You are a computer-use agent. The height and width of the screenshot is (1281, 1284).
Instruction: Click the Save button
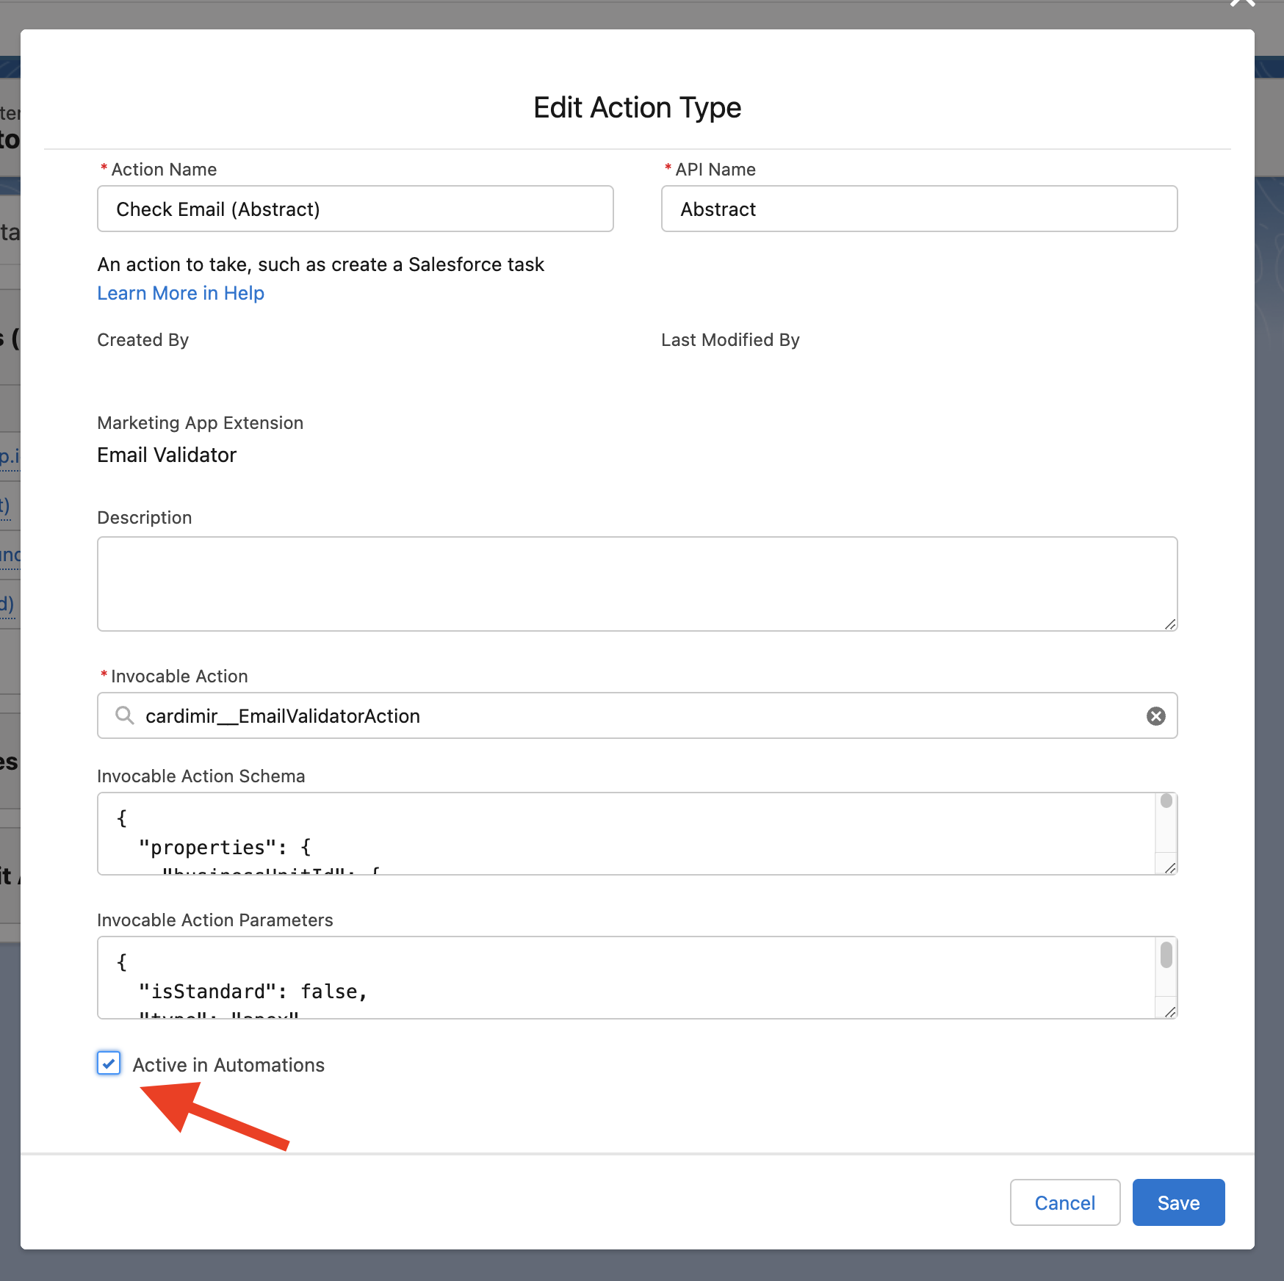point(1177,1202)
